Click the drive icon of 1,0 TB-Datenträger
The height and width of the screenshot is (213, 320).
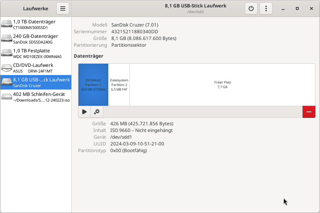[6, 24]
